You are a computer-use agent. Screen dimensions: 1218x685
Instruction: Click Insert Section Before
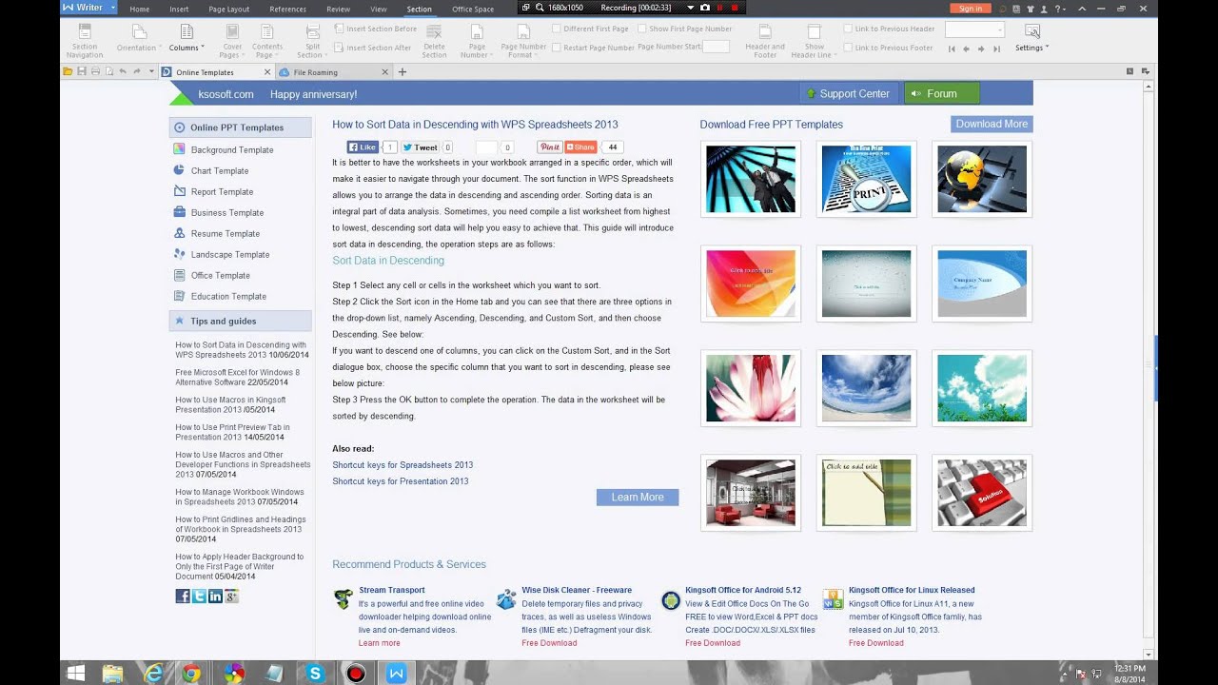376,29
